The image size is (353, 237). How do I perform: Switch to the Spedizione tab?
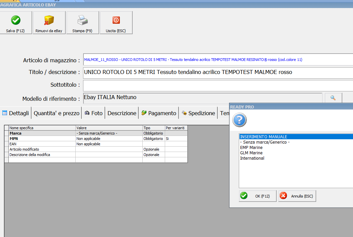tap(198, 113)
